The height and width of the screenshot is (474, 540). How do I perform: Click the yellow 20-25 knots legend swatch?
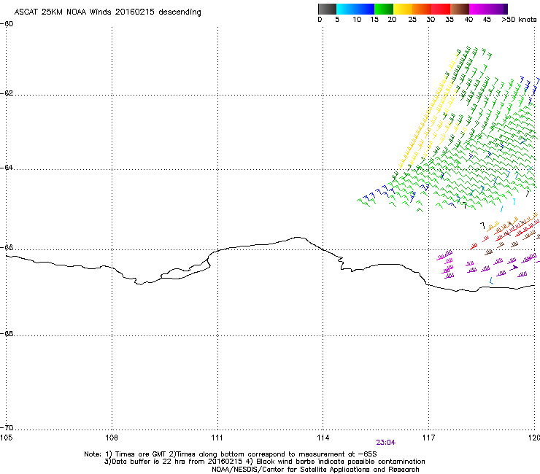[403, 9]
